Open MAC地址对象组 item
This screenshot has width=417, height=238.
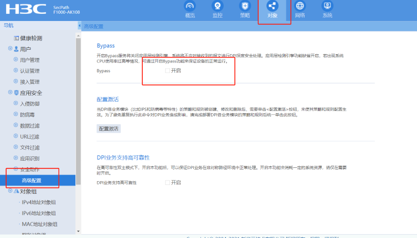(x=39, y=224)
